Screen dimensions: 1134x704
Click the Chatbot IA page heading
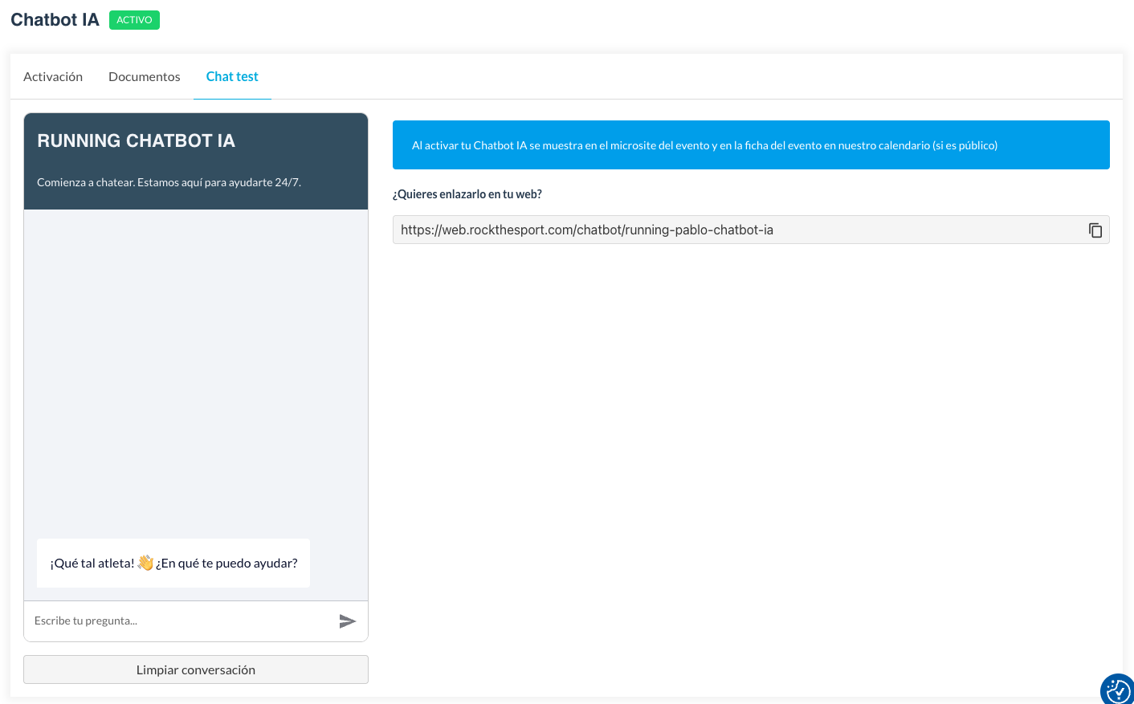[55, 20]
